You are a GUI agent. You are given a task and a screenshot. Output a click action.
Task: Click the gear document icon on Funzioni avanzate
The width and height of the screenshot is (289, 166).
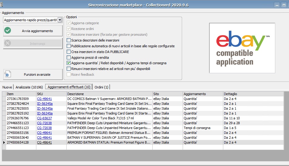pyautogui.click(x=8, y=74)
